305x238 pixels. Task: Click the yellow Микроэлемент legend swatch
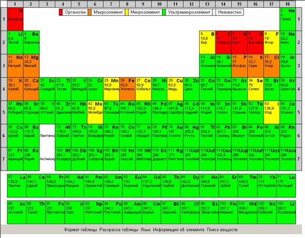click(x=127, y=12)
